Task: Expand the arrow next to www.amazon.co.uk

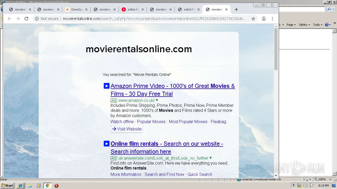Action: (x=157, y=100)
